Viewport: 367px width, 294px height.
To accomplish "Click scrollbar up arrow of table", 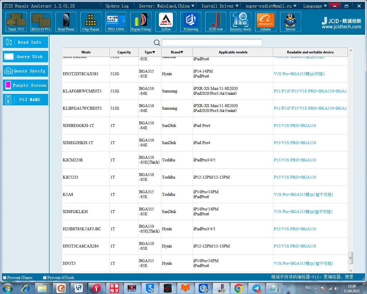I will [351, 50].
